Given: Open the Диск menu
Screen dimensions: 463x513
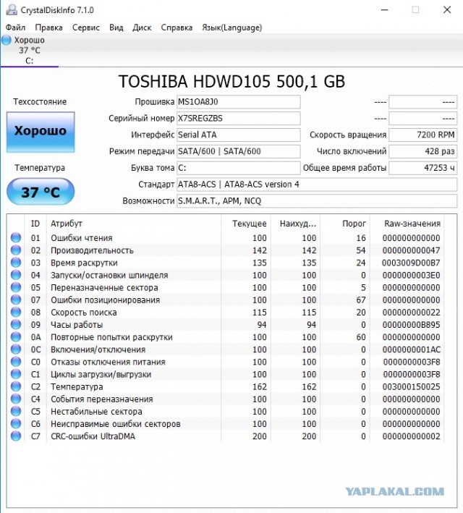Looking at the screenshot, I should pyautogui.click(x=142, y=27).
